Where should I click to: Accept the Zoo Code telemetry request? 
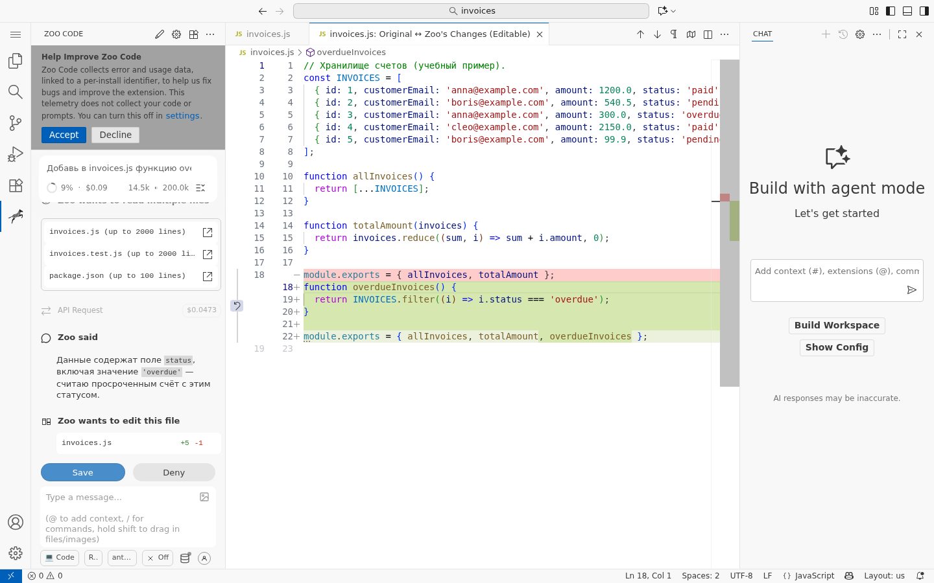[x=64, y=135]
